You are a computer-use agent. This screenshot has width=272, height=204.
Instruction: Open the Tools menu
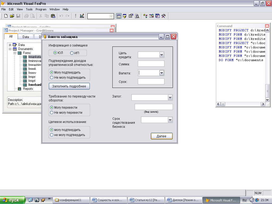[x=29, y=9]
